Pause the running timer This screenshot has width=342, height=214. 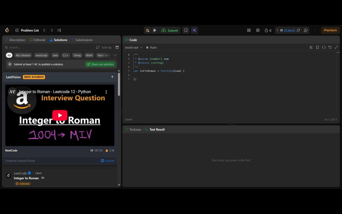281,30
